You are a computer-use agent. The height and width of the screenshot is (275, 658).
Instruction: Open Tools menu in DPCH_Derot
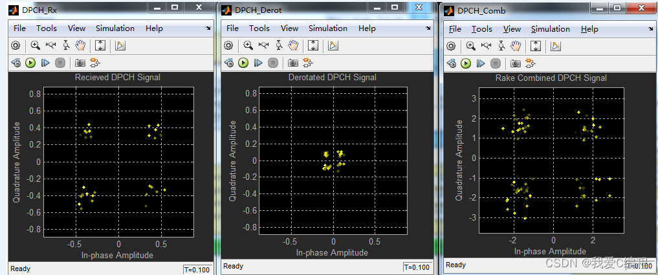(259, 28)
